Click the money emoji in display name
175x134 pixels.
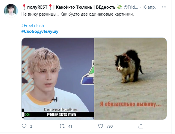point(119,7)
